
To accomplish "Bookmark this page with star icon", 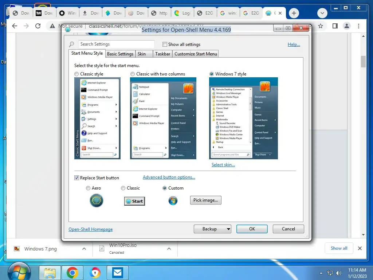I will click(321, 26).
